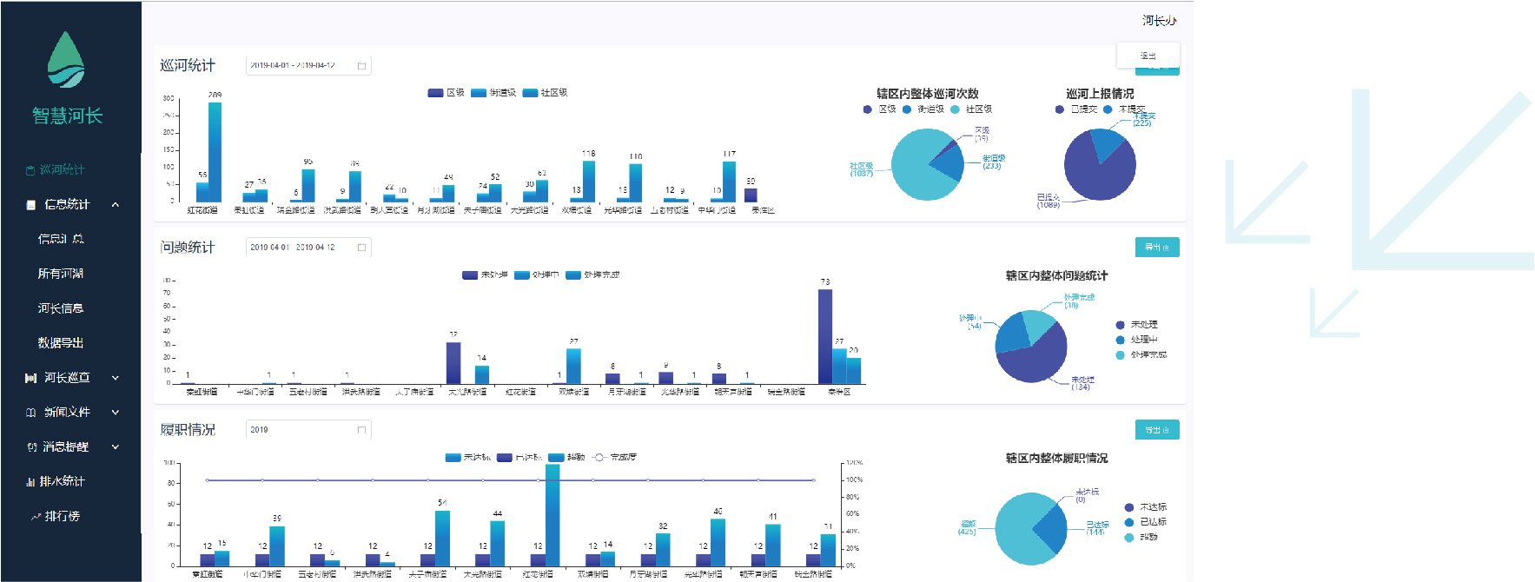1535x582 pixels.
Task: Click the 巡河统计 sidebar icon
Action: click(30, 170)
